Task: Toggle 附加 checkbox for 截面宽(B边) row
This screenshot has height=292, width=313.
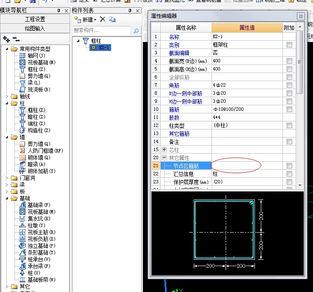Action: click(x=289, y=61)
